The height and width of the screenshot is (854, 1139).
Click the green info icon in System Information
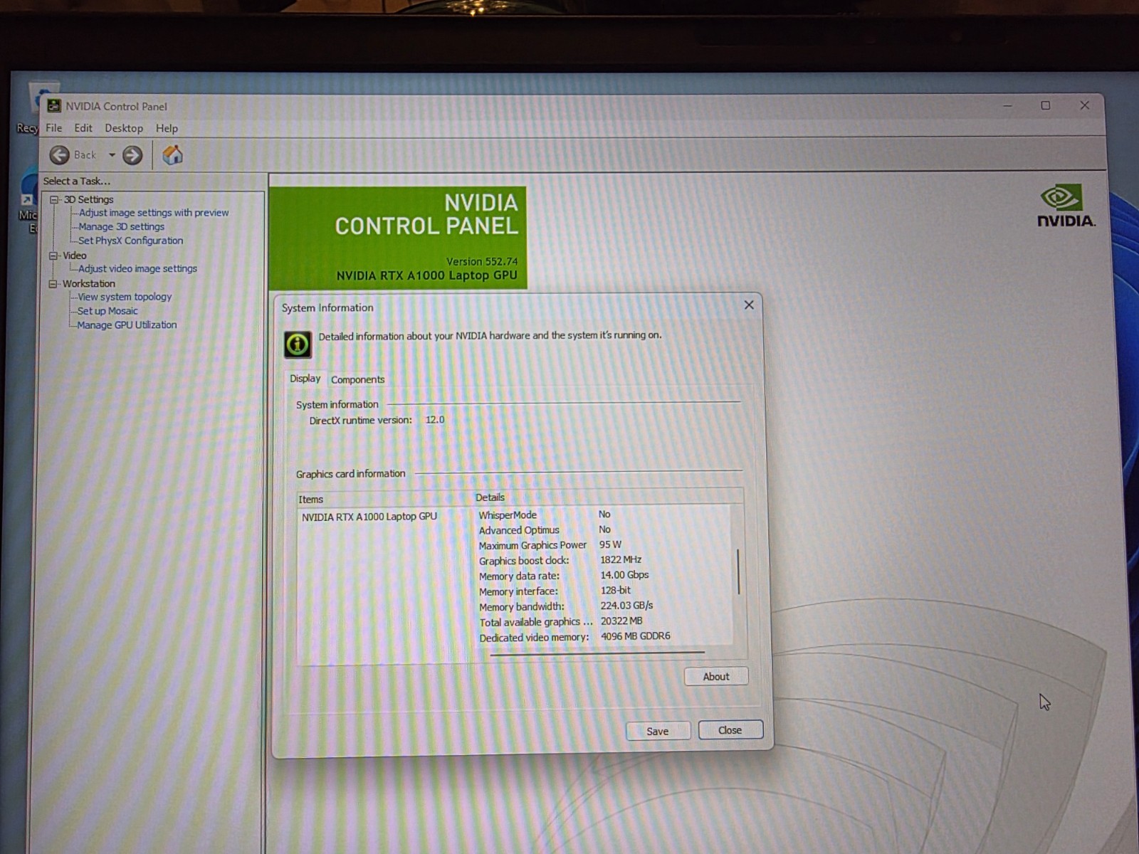(298, 344)
